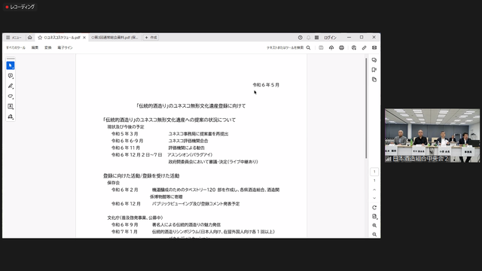The width and height of the screenshot is (482, 271).
Task: Zoom out of the document
Action: click(374, 234)
